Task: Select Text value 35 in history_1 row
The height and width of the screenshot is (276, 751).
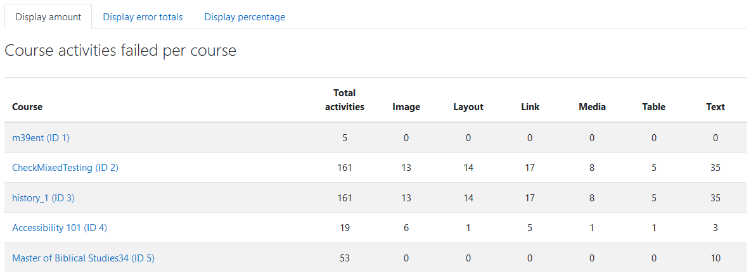Action: pos(716,198)
